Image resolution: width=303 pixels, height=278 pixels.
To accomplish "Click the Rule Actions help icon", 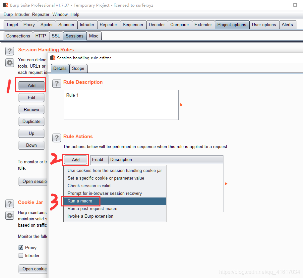I will click(x=57, y=138).
